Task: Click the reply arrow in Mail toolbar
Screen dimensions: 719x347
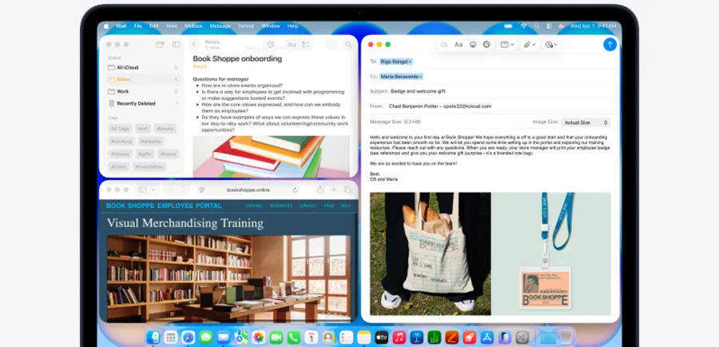Action: [x=444, y=45]
